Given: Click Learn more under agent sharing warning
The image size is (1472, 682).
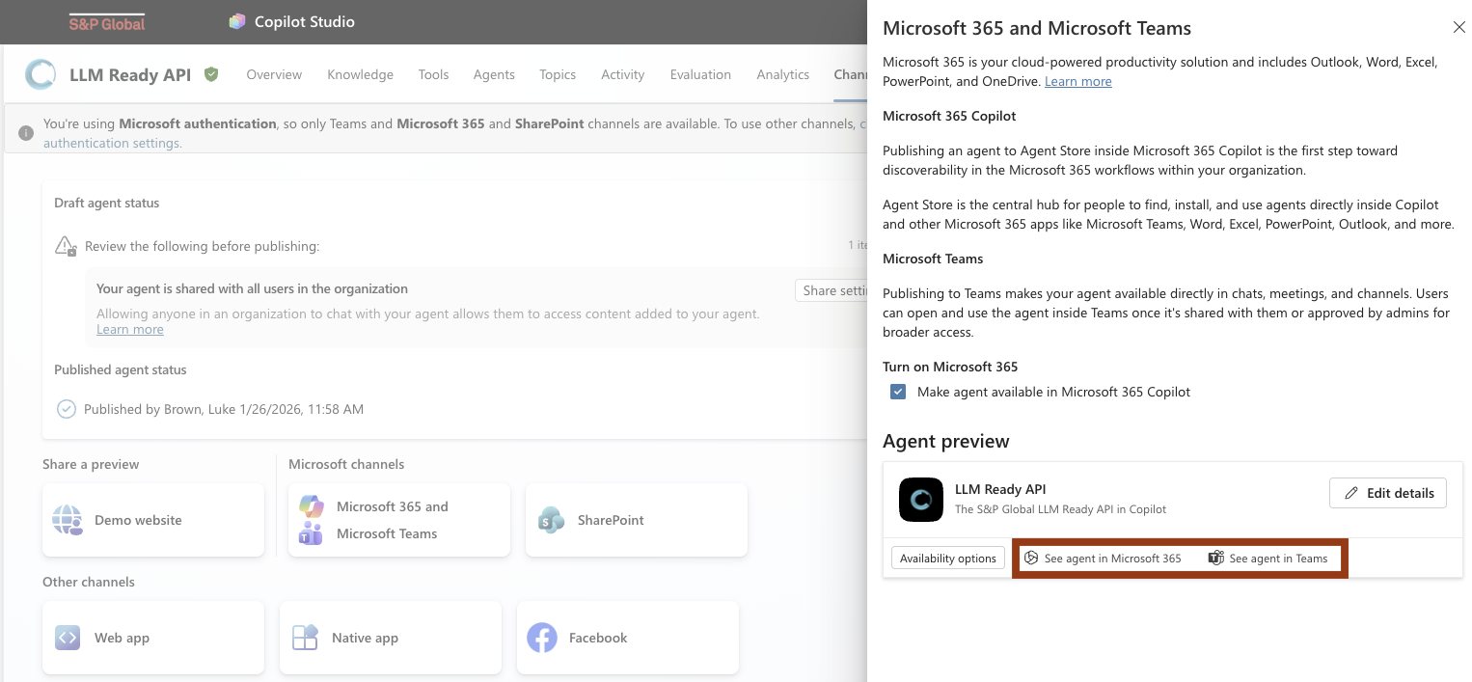Looking at the screenshot, I should [x=130, y=330].
